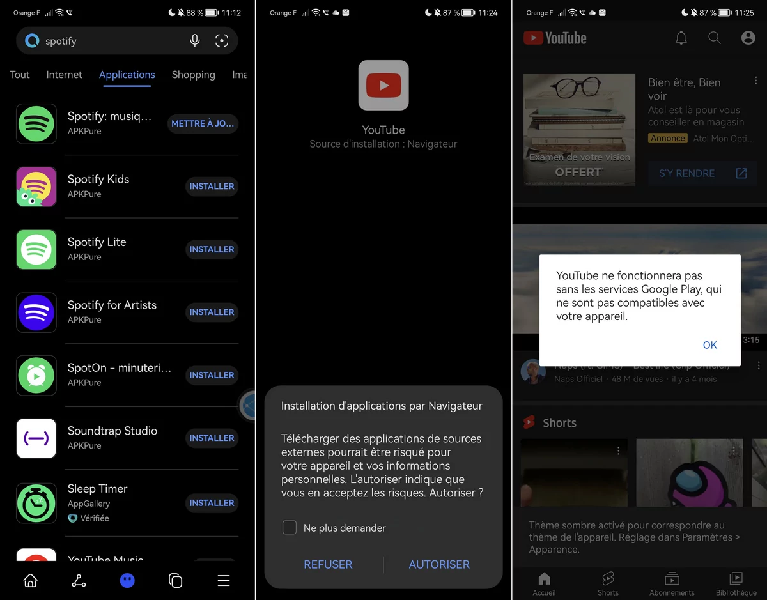Open the Soundtrap Studio app icon
The height and width of the screenshot is (600, 767).
click(36, 438)
